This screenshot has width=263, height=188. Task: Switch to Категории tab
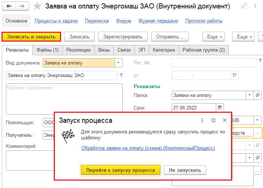click(x=164, y=50)
